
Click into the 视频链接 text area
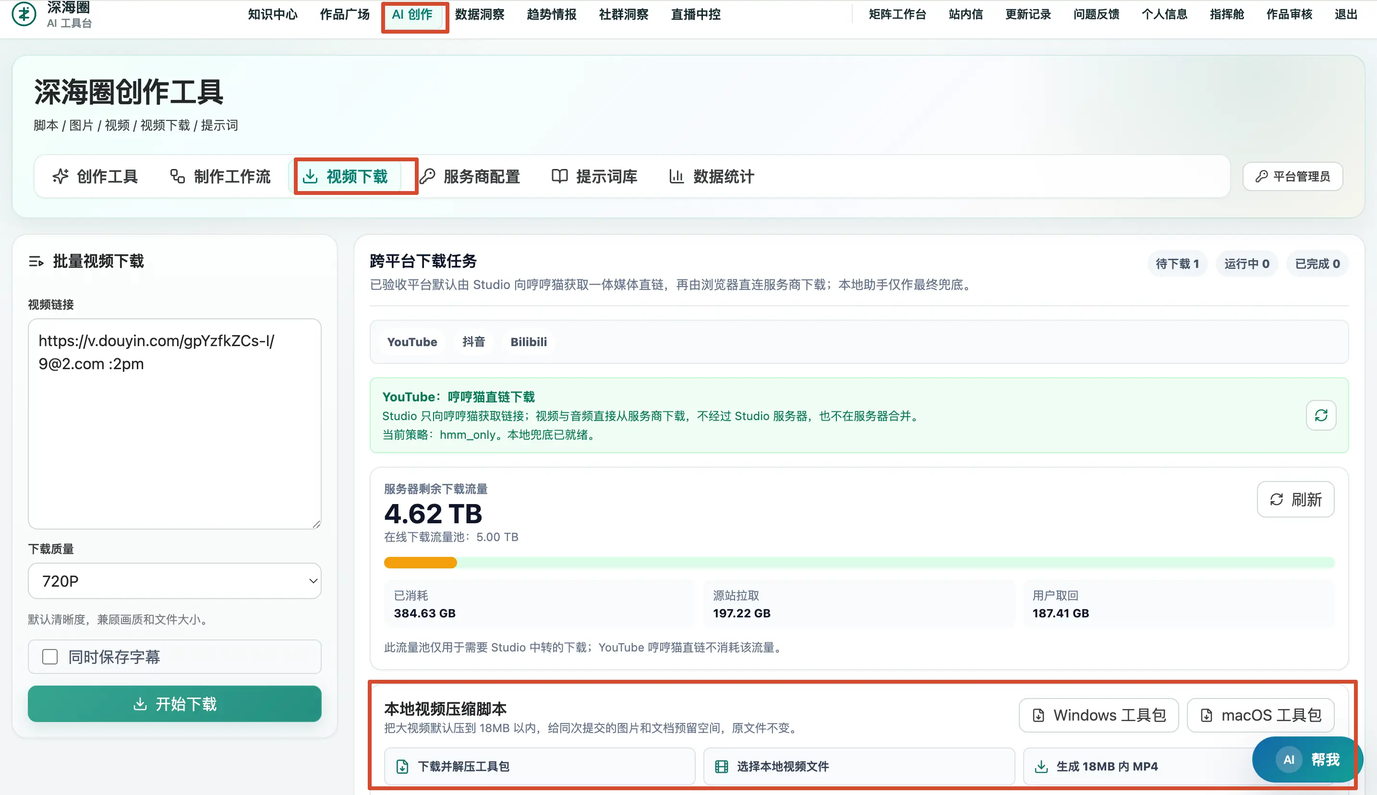[x=175, y=424]
